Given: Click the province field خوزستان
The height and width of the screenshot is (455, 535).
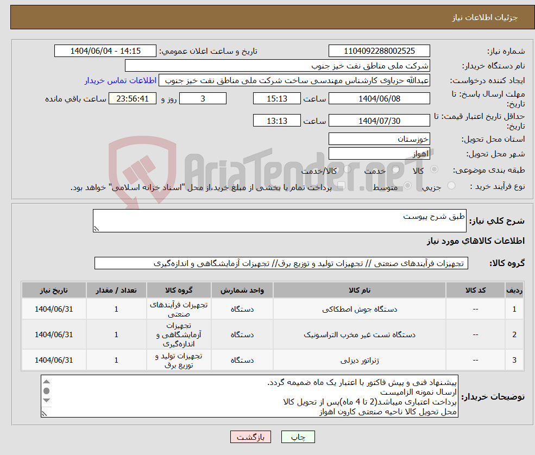Looking at the screenshot, I should point(379,139).
